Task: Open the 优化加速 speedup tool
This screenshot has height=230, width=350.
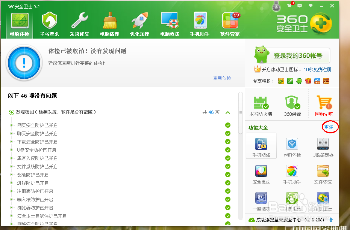Action: pyautogui.click(x=139, y=23)
